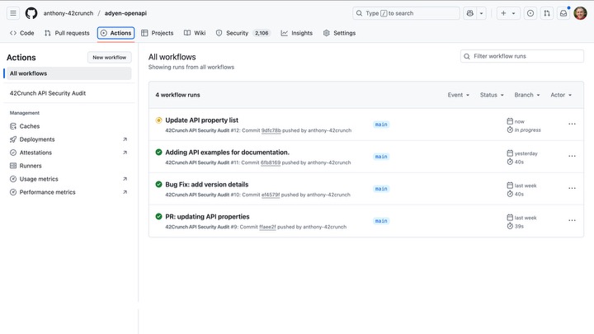Click external link arrow beside Performance metrics
The height and width of the screenshot is (334, 594).
(125, 192)
